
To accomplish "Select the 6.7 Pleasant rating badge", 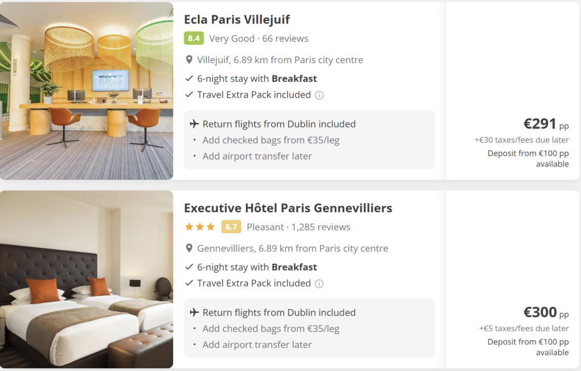I will tap(231, 226).
